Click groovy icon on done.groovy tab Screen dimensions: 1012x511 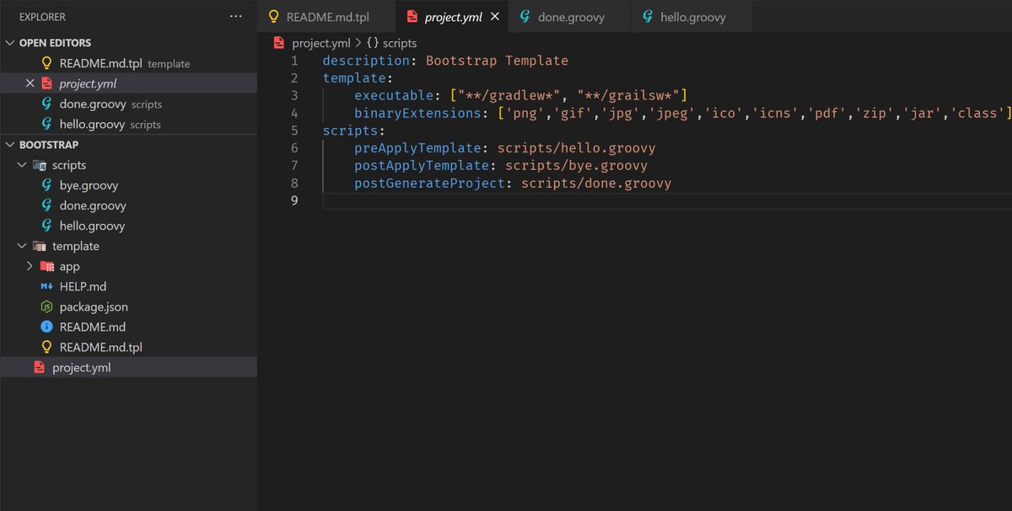click(525, 17)
